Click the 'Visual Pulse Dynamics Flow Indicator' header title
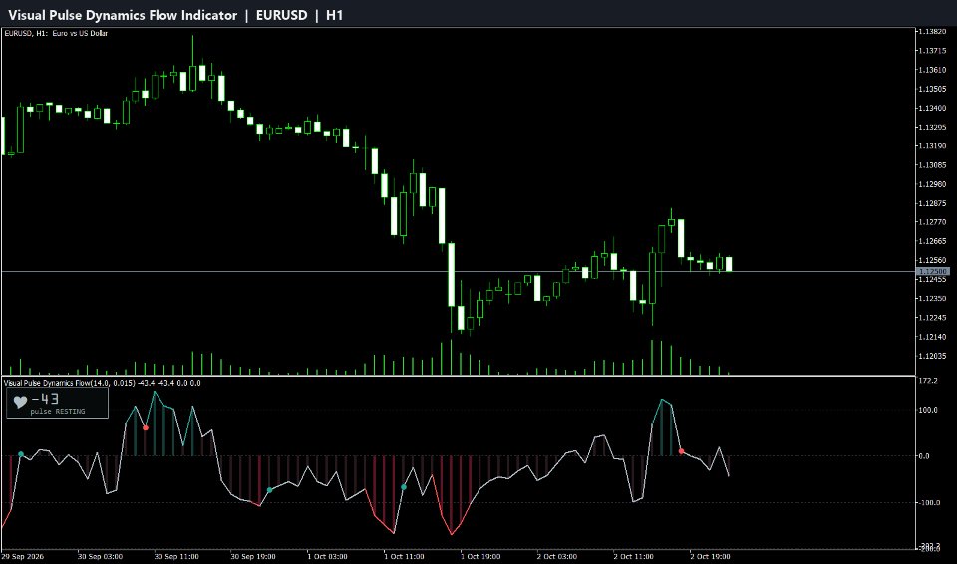The image size is (957, 564). click(x=123, y=15)
